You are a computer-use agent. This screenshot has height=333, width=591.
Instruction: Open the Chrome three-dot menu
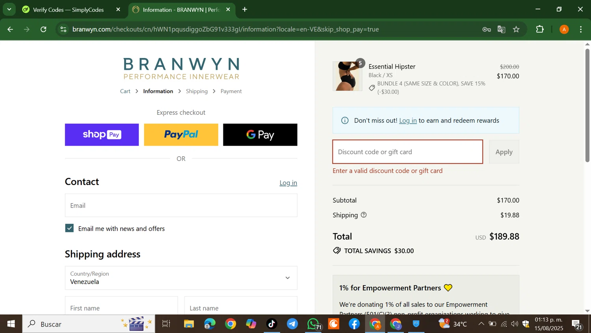click(x=581, y=29)
